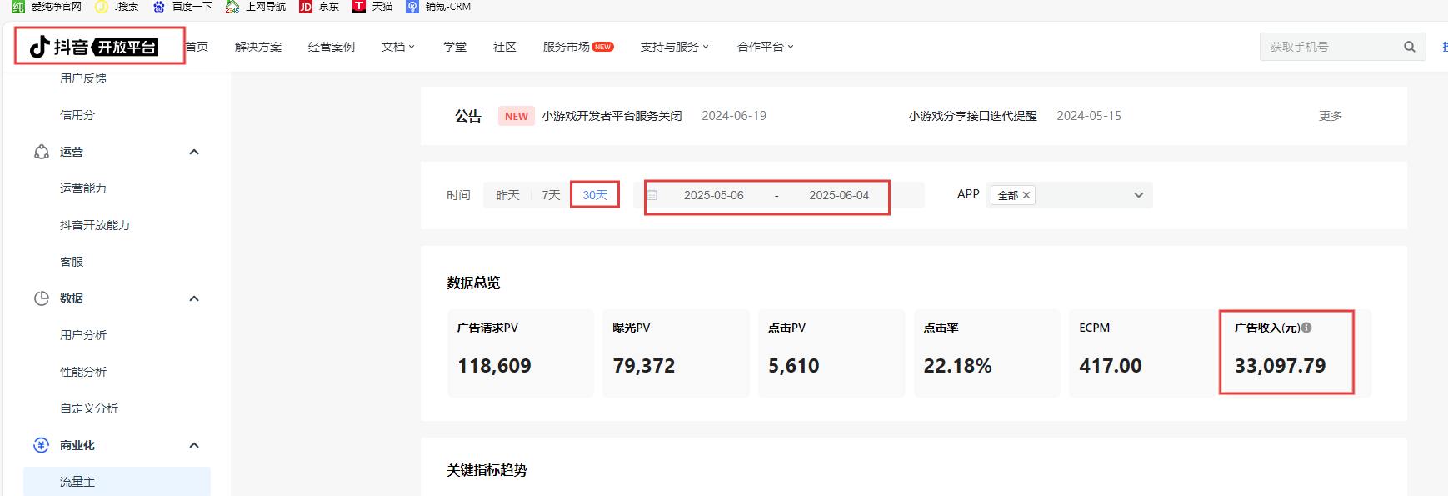Collapse the 商业化 sidebar section
The image size is (1448, 496).
coord(194,445)
